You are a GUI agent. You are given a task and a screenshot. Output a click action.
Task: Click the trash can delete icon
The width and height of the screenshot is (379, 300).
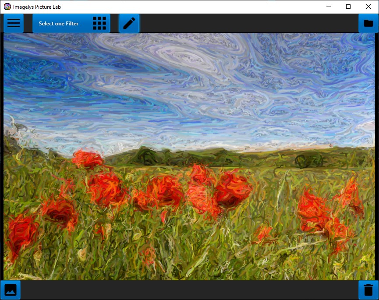pyautogui.click(x=368, y=290)
